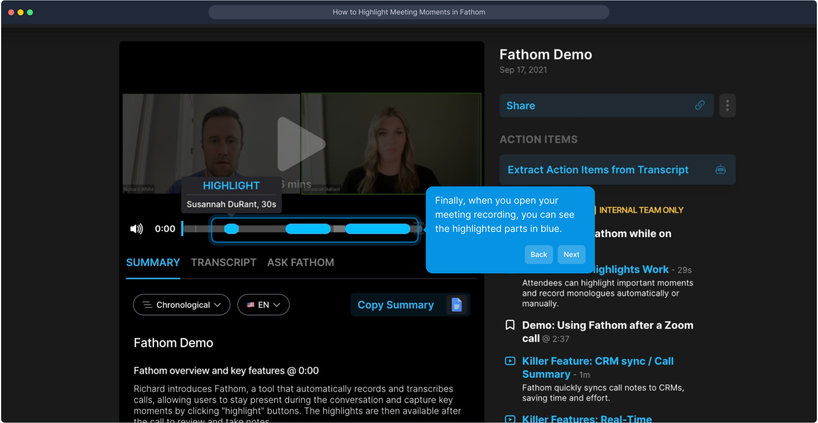Viewport: 818px width, 423px height.
Task: Click play icon next to Killer Feature: CRM sync
Action: 510,361
